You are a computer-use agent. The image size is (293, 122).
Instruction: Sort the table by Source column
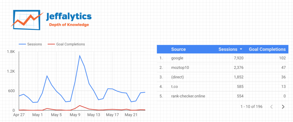(179, 49)
